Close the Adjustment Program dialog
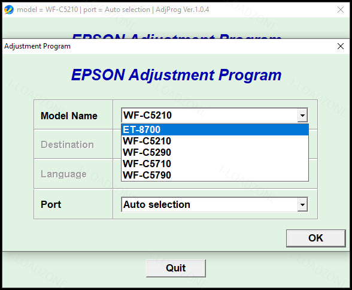 click(341, 46)
